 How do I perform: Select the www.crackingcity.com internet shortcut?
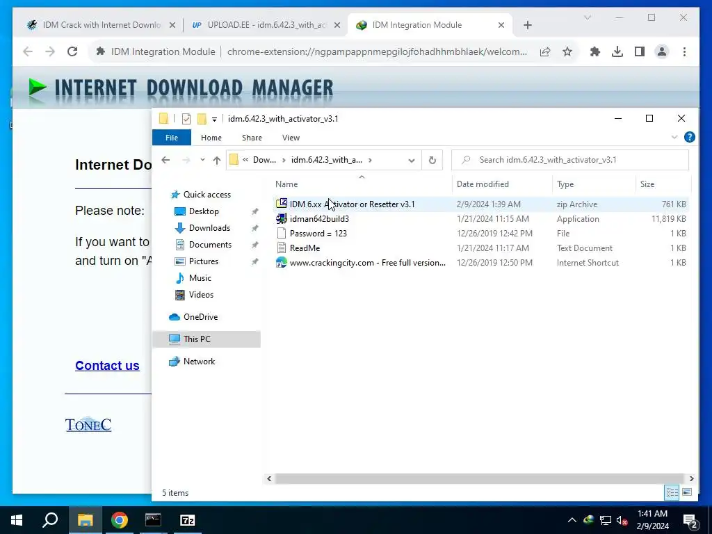click(x=361, y=262)
